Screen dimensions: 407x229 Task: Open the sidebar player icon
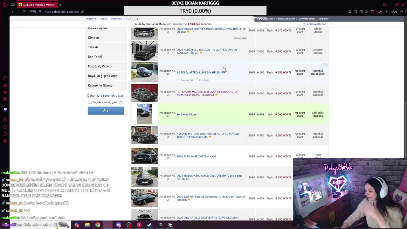(5, 120)
